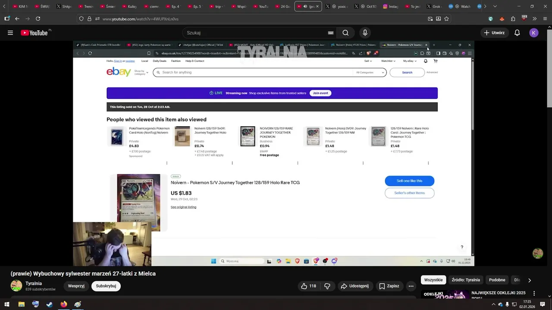Open three-dot menu of NAJWIĘKSZE ODKLEJKI video
The height and width of the screenshot is (310, 552).
coord(534,293)
